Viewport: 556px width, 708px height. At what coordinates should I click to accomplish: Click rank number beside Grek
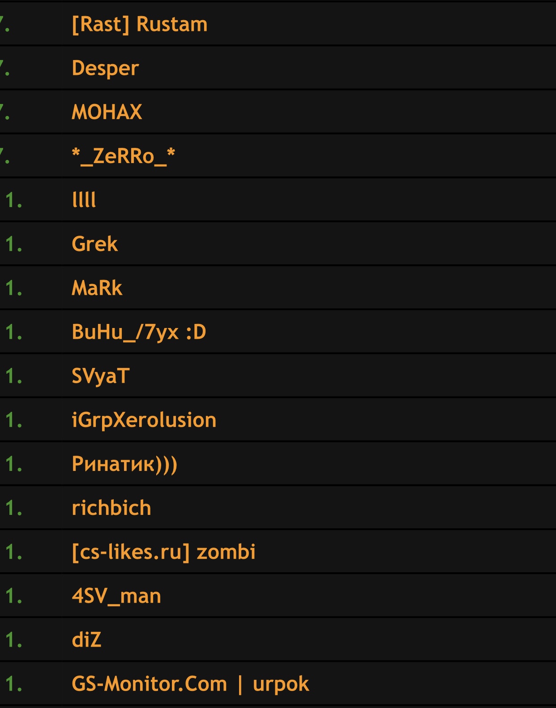[14, 244]
